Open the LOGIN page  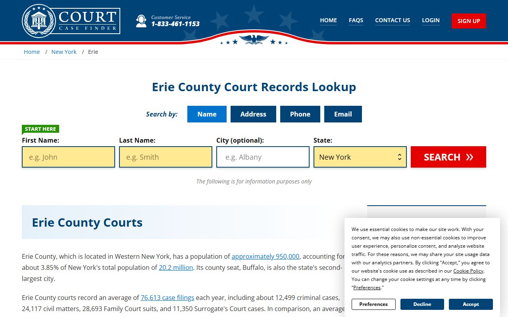coord(431,20)
